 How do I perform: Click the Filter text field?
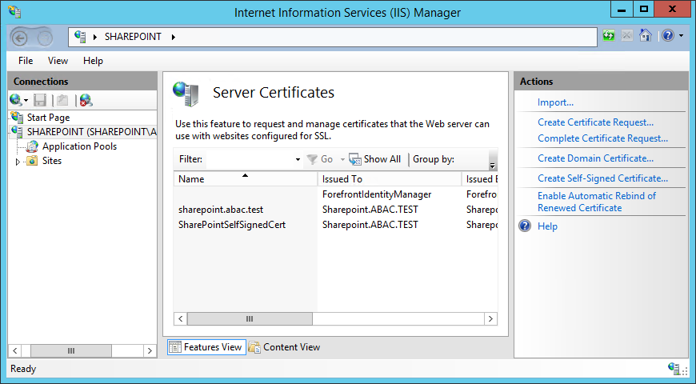[250, 159]
